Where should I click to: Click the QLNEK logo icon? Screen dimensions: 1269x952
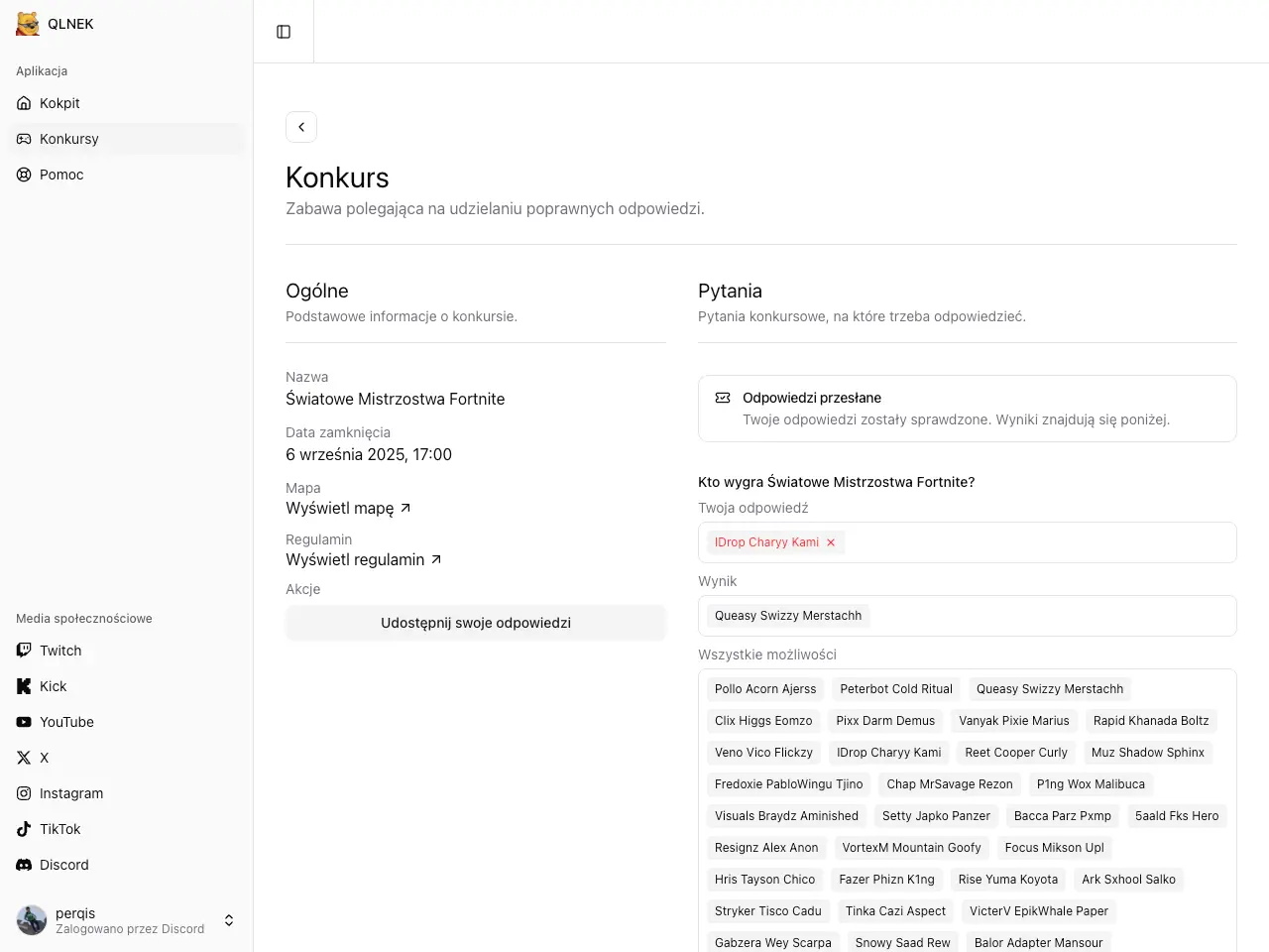point(28,24)
